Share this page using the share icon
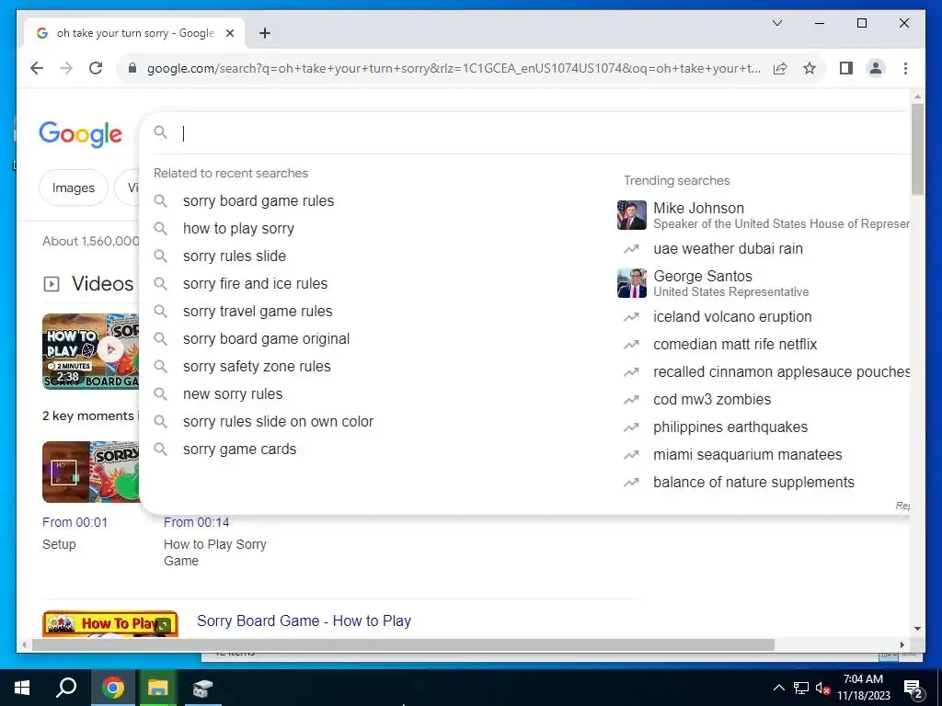 pos(780,68)
